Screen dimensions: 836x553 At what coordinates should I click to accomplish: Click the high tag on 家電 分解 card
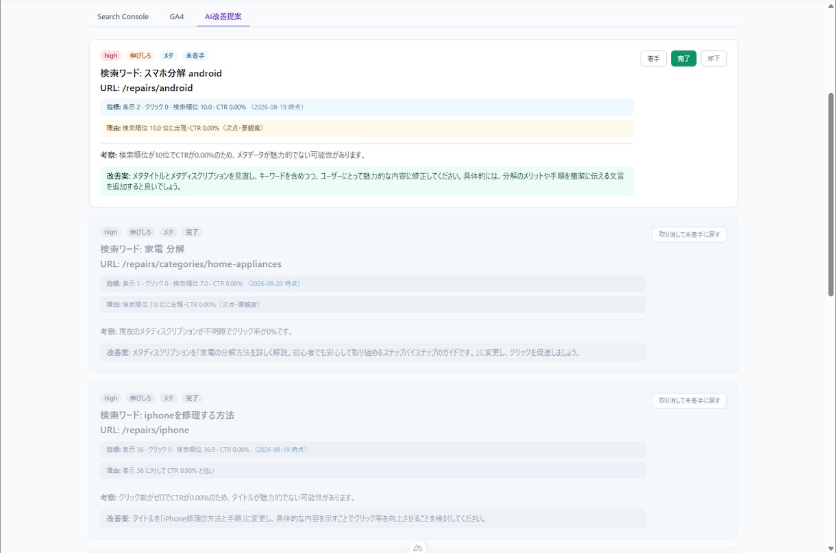(x=111, y=232)
